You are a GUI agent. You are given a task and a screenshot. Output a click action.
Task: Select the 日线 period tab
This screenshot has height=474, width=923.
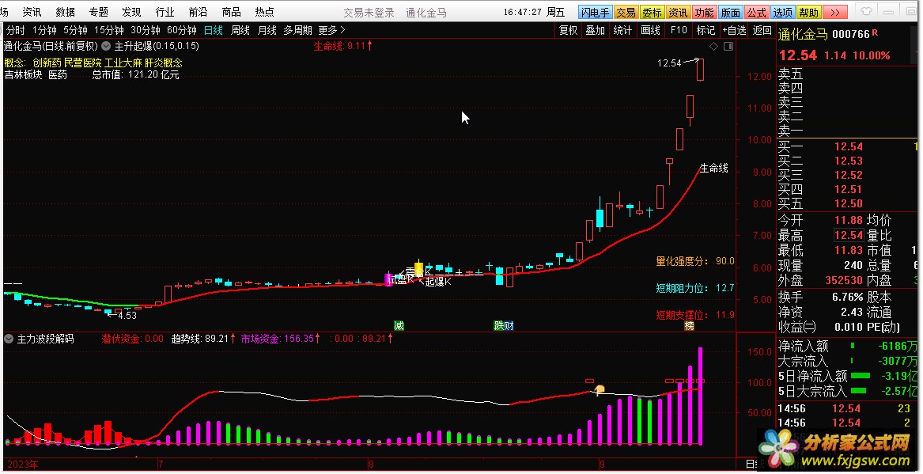click(x=213, y=30)
